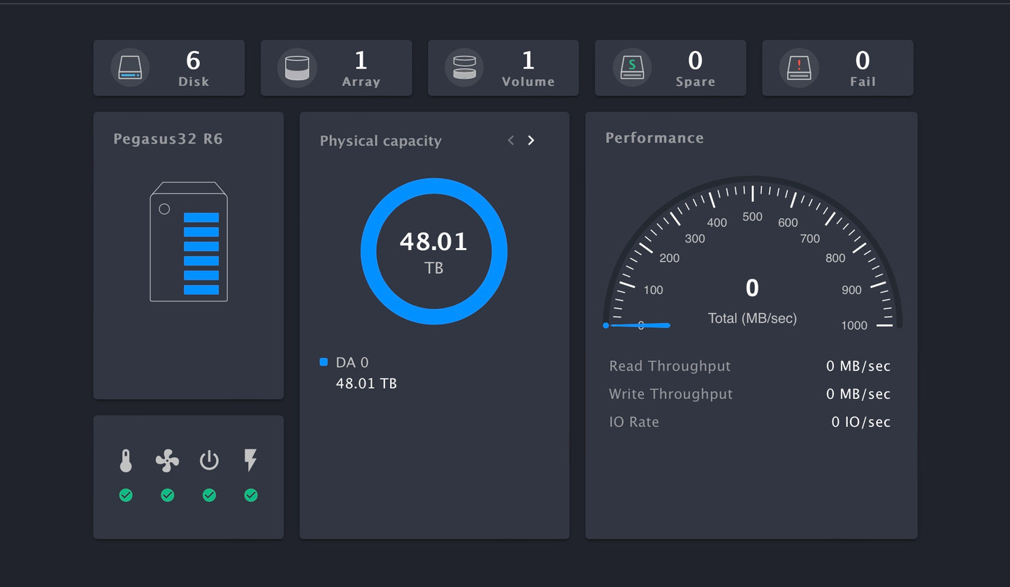Click green check under power icon
1010x587 pixels.
(209, 495)
